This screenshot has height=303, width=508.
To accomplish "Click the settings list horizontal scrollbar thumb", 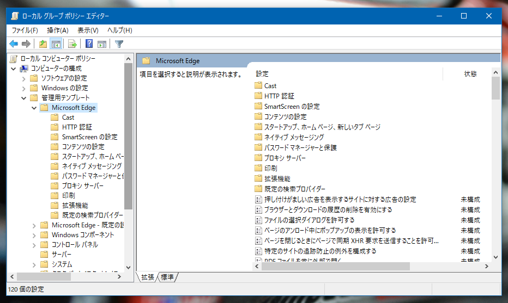I will pyautogui.click(x=336, y=267).
